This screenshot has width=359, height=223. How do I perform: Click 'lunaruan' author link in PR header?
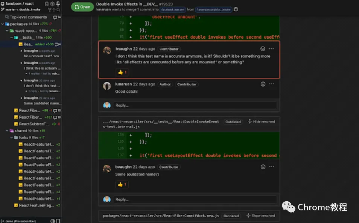coord(103,9)
